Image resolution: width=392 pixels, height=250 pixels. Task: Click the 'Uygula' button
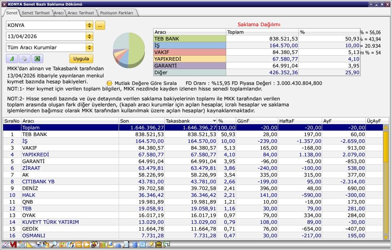pyautogui.click(x=81, y=59)
